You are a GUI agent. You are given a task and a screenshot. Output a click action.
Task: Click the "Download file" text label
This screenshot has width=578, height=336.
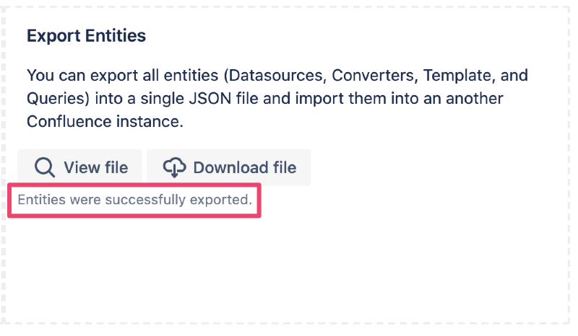(x=244, y=168)
